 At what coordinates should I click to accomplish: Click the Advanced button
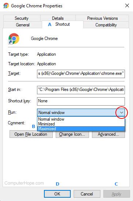(108, 134)
